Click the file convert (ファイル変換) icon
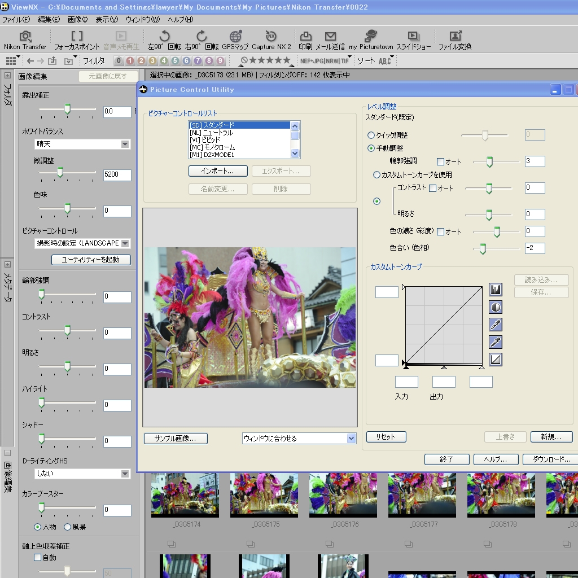 (x=455, y=37)
